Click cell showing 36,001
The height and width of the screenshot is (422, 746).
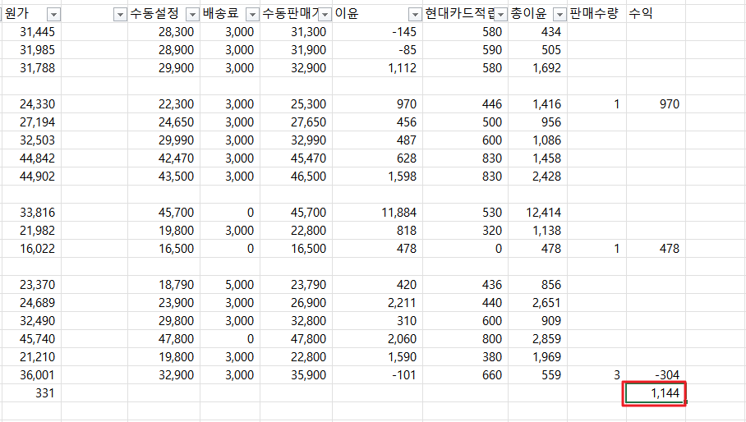tap(31, 375)
